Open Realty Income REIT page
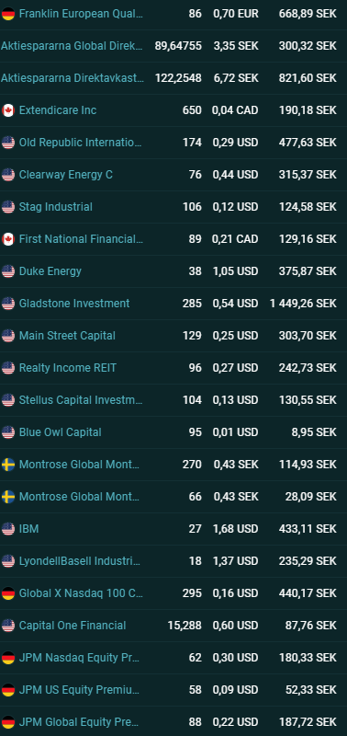347x736 pixels. coord(67,367)
